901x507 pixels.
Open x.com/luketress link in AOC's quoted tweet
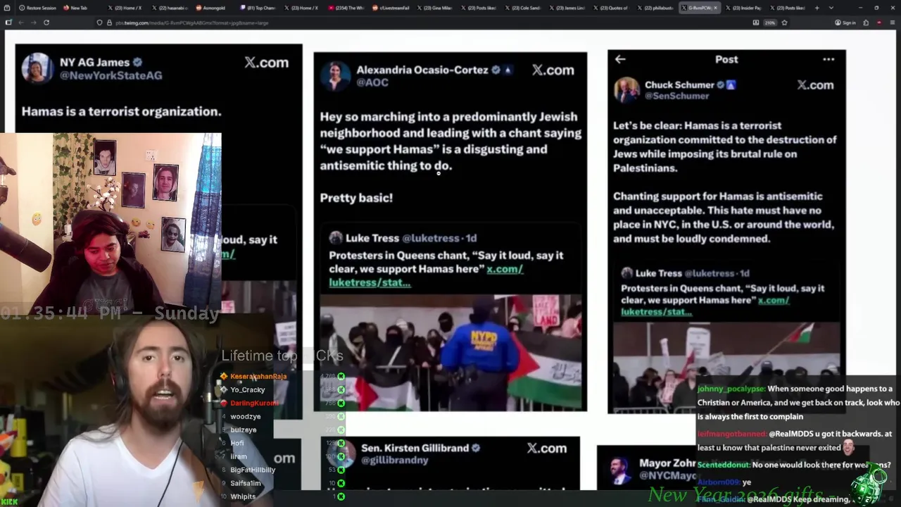(426, 276)
